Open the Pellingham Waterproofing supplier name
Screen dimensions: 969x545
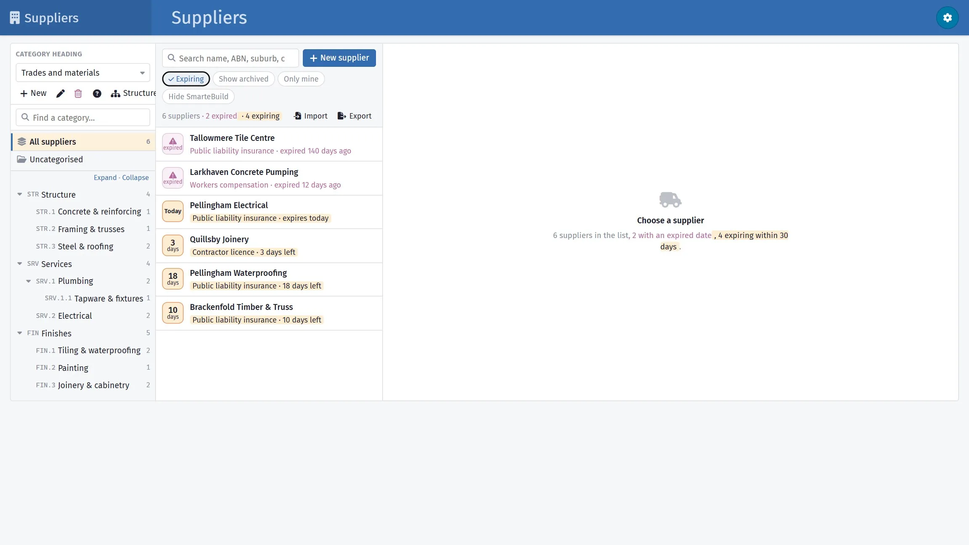pos(238,273)
